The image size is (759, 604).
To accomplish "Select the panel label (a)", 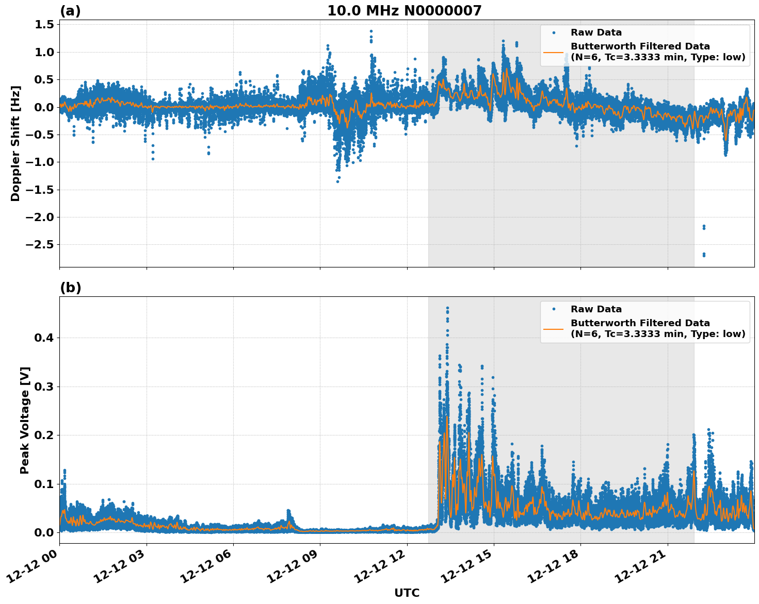I will (71, 10).
